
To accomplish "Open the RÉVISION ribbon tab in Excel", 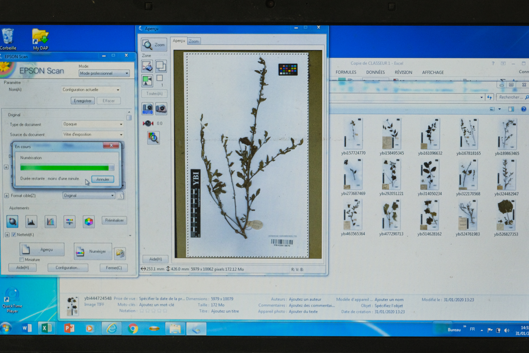I will (403, 72).
